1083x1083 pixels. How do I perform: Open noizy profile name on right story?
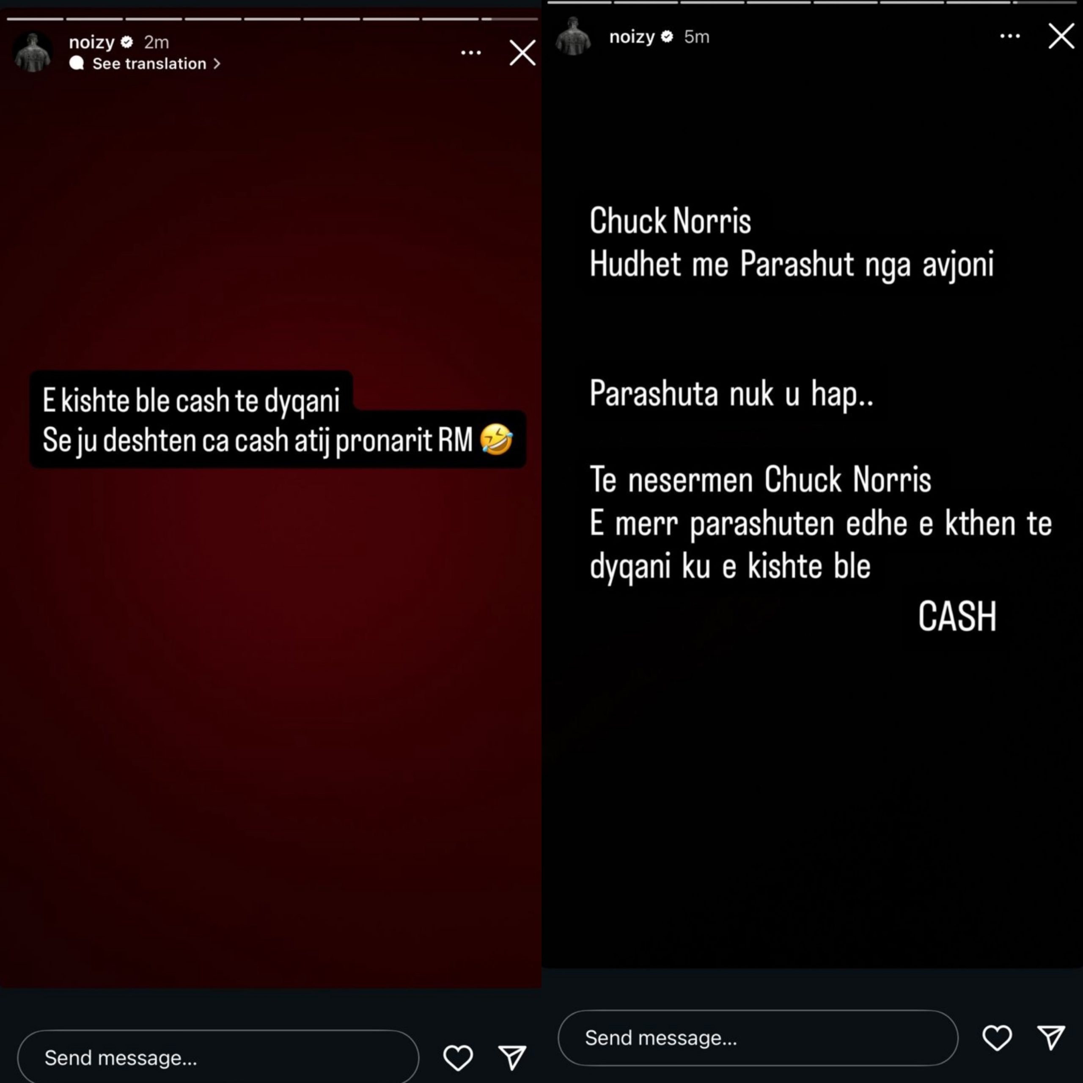pyautogui.click(x=632, y=36)
